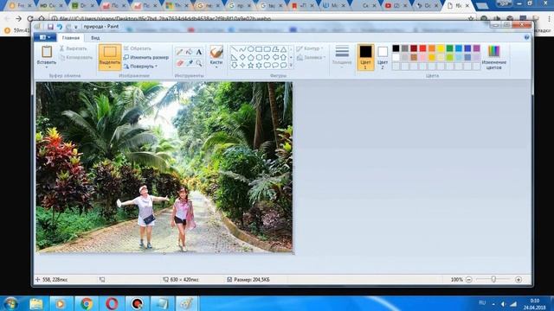554x311 pixels.
Task: Choose the Oval shape
Action: click(x=250, y=49)
